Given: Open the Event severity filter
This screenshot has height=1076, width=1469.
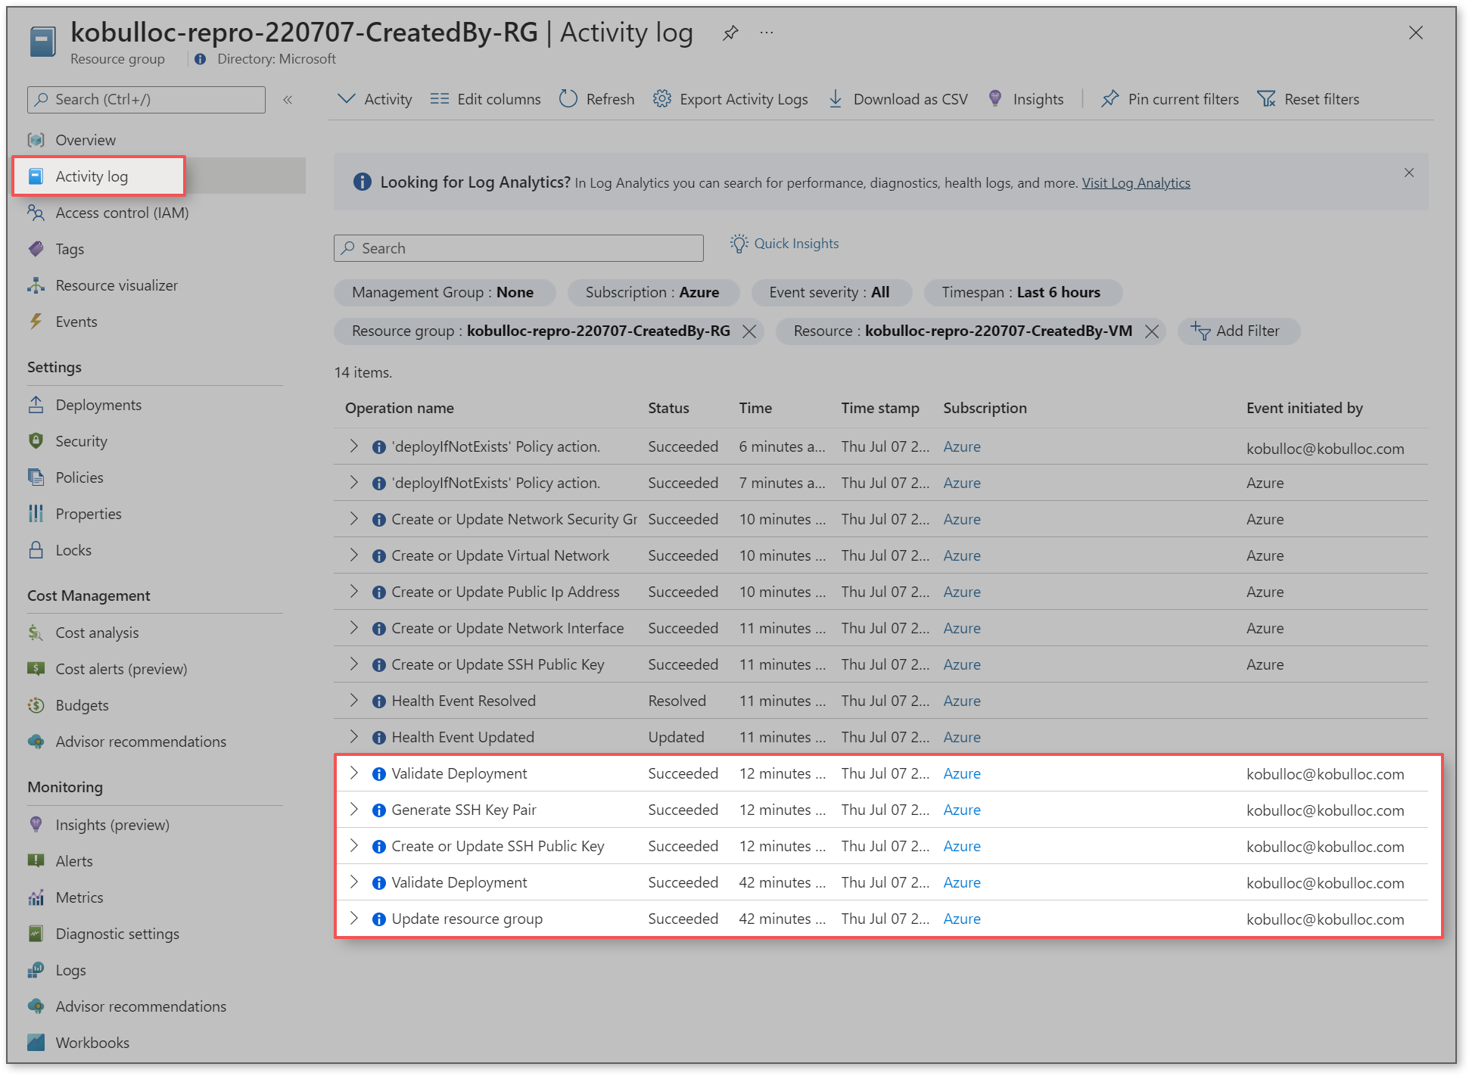Looking at the screenshot, I should click(830, 293).
